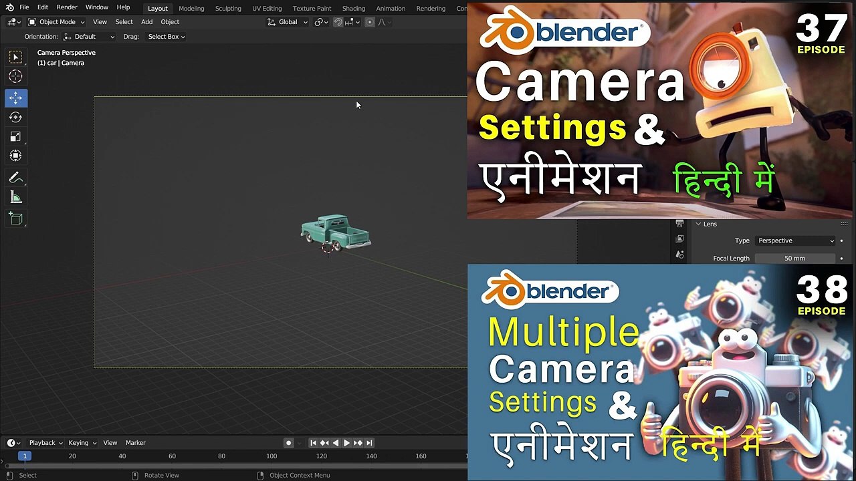Jump to the next keyframe
The height and width of the screenshot is (481, 856).
pos(358,443)
